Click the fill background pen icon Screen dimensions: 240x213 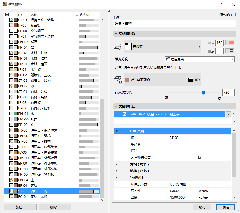(x=211, y=51)
